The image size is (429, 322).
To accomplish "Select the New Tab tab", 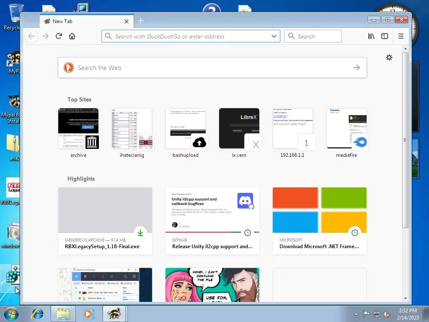I will point(87,21).
